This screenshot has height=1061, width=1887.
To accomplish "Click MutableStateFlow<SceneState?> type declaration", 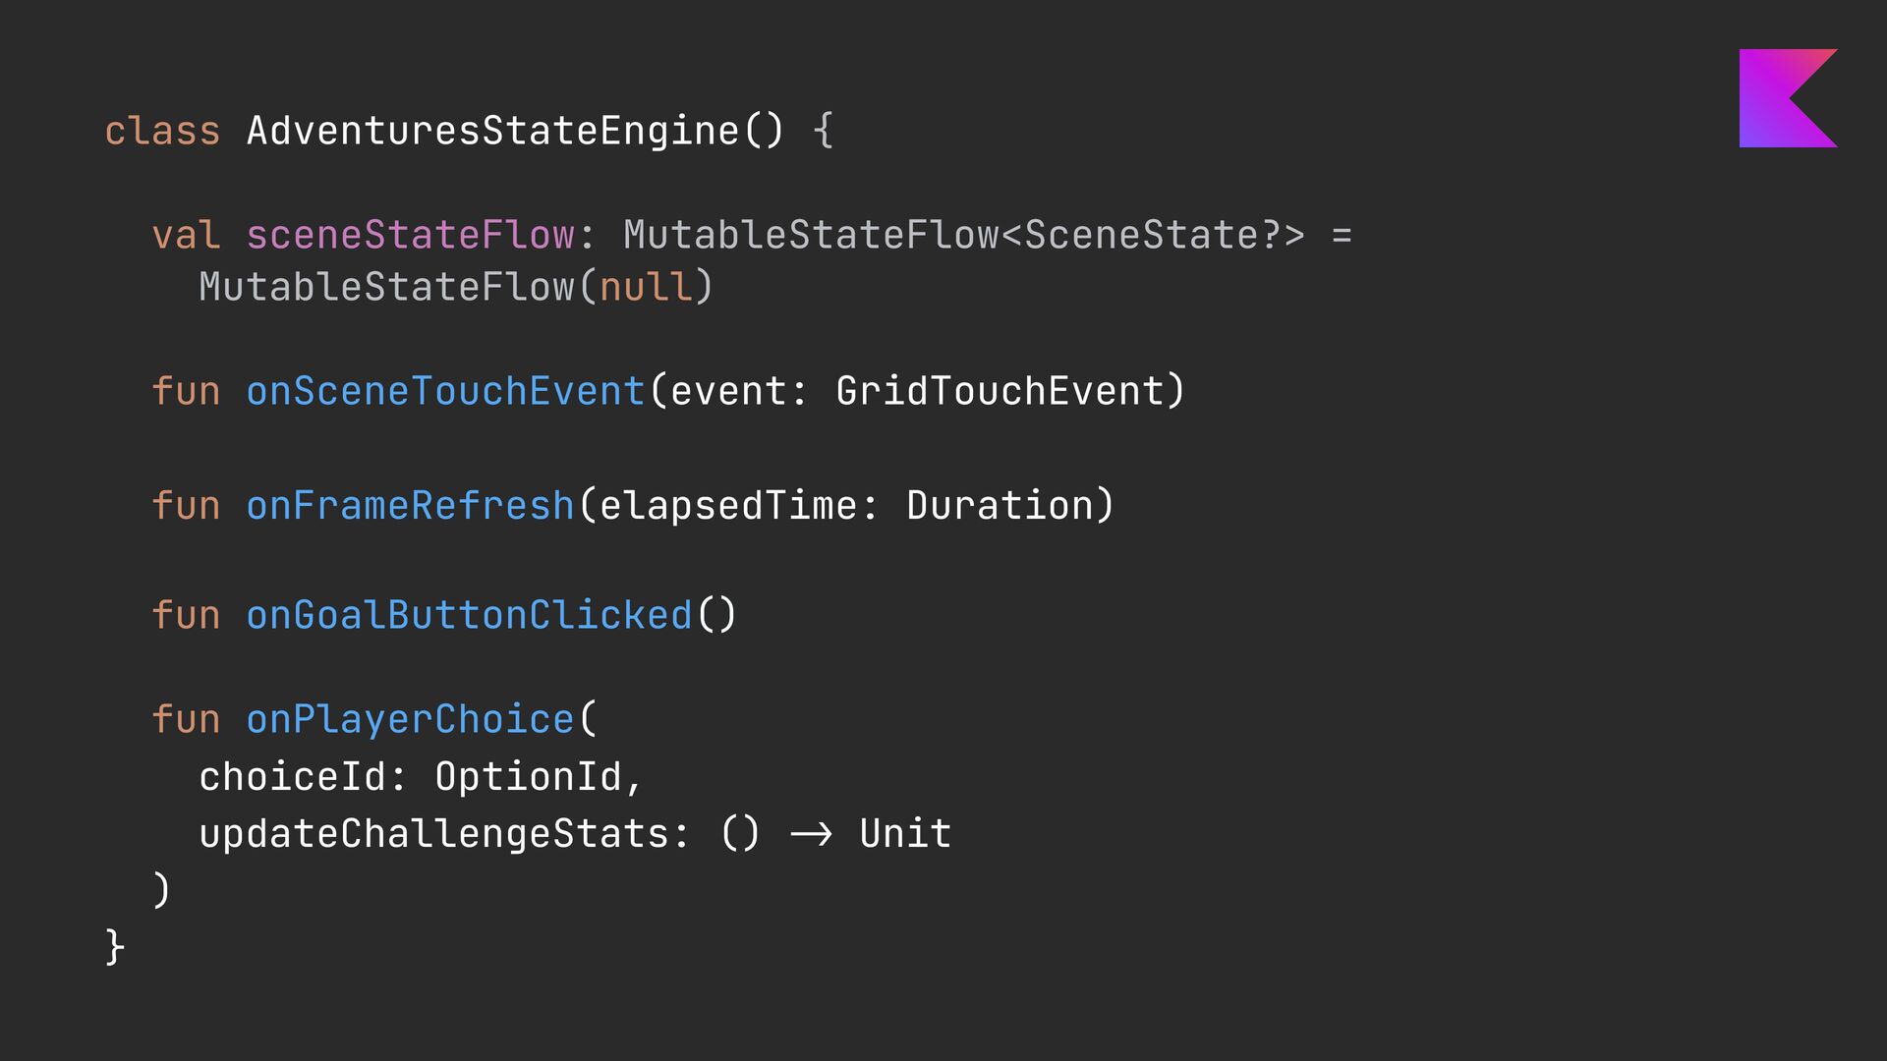I will pos(964,235).
